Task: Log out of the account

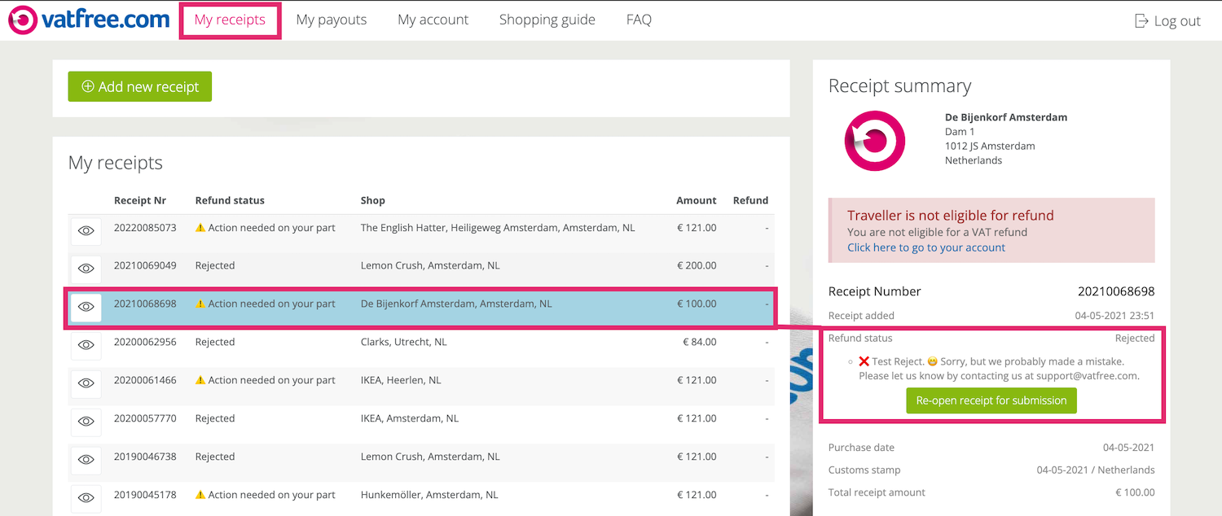Action: coord(1167,21)
